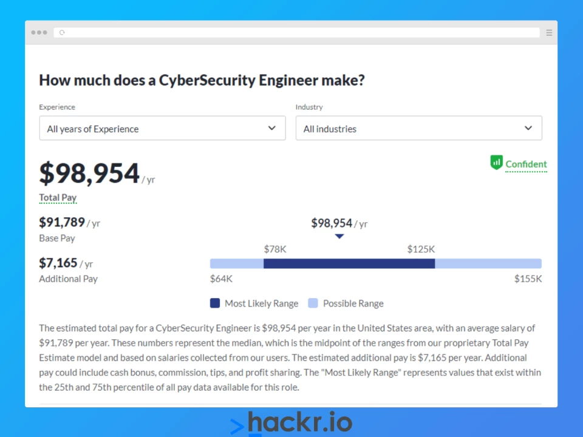Open the browser hamburger menu icon
Image resolution: width=583 pixels, height=437 pixels.
549,33
